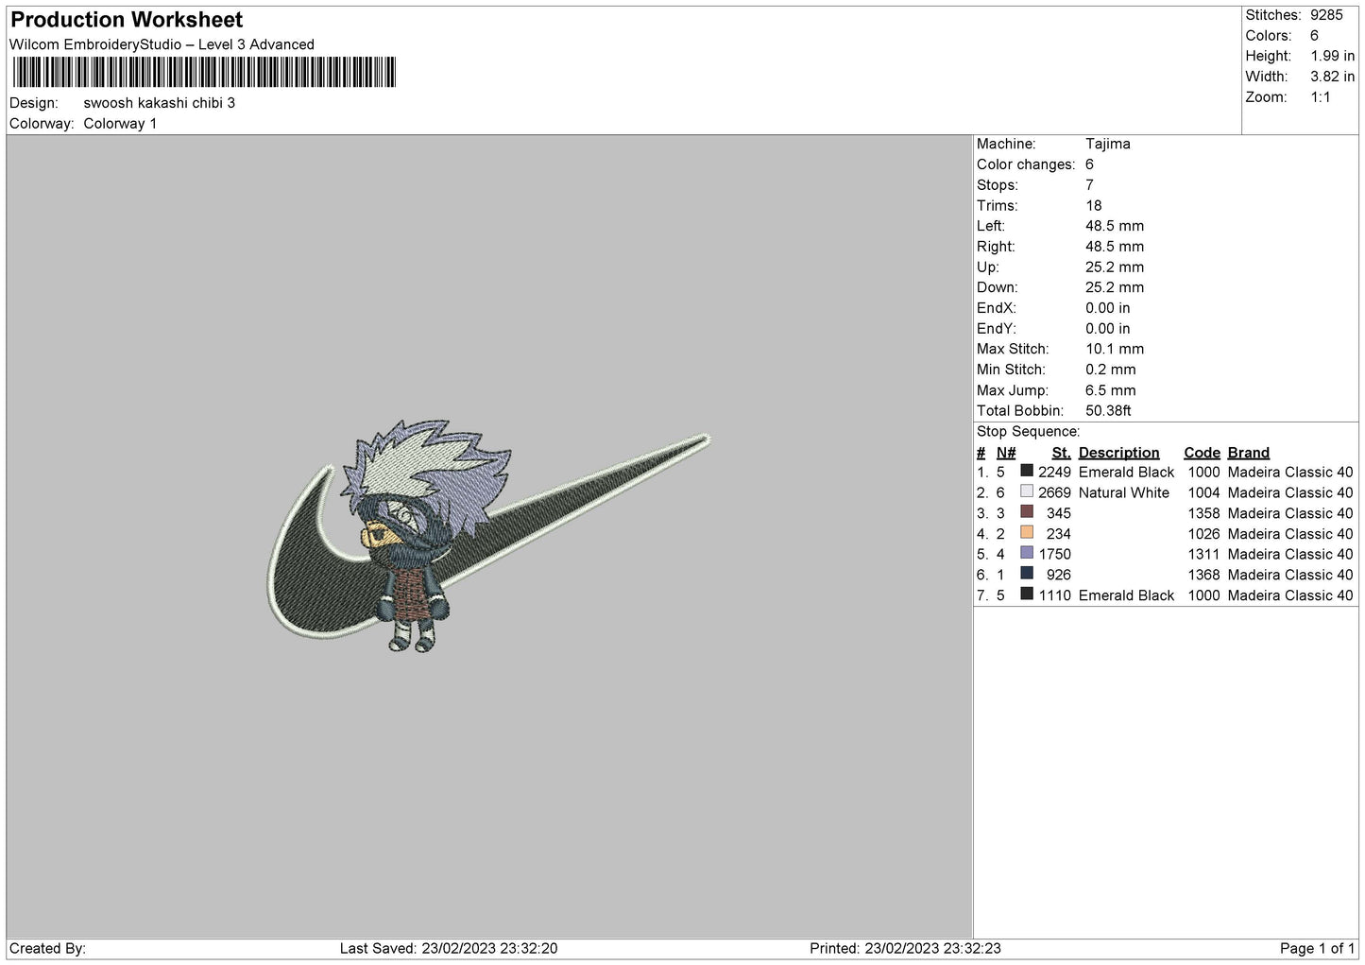Screen dimensions: 1365x965
Task: Click the Production Worksheet title
Action: tap(127, 20)
